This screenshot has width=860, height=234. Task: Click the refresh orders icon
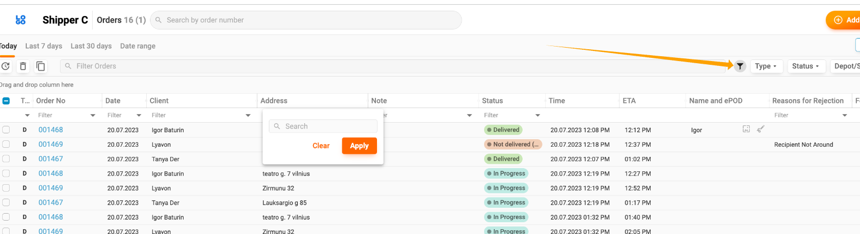pyautogui.click(x=6, y=66)
